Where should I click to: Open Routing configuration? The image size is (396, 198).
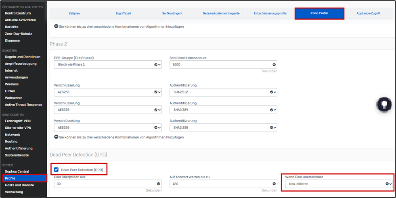pyautogui.click(x=11, y=141)
